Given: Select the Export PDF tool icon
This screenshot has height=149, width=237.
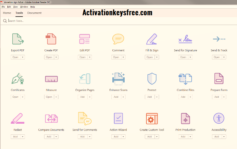Looking at the screenshot, I should (x=18, y=39).
